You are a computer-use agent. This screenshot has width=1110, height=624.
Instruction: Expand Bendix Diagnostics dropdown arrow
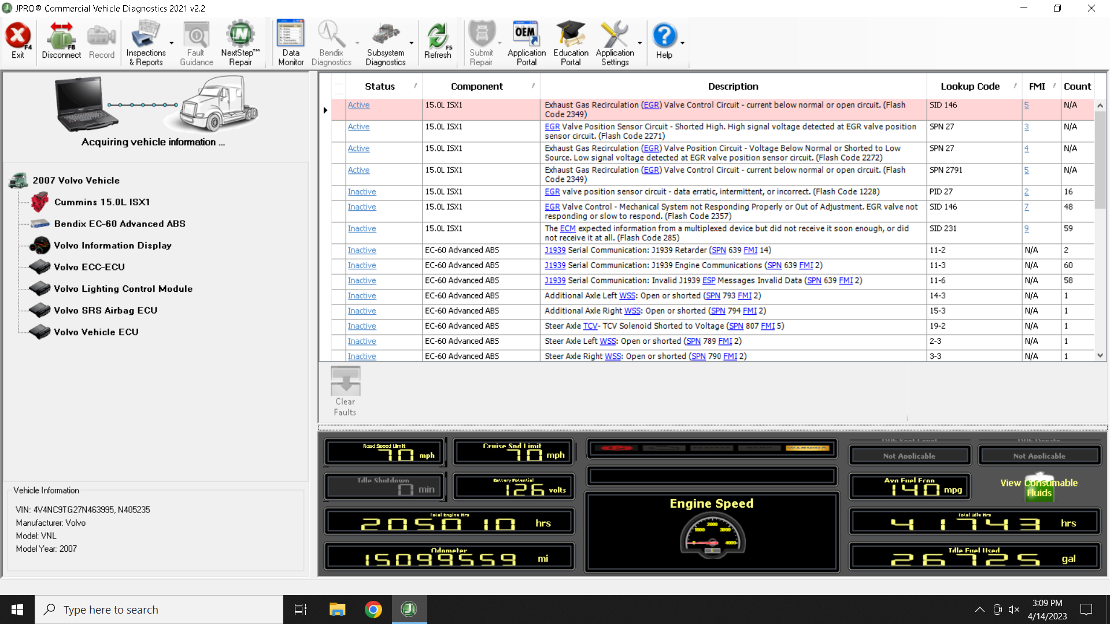click(x=357, y=43)
